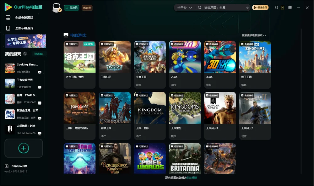Open the Renaissance Kingdom Wars thumbnail
Viewport: 314px width, 186px height.
[115, 158]
